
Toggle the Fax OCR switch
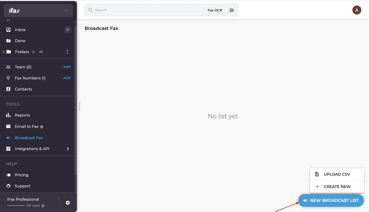(230, 10)
